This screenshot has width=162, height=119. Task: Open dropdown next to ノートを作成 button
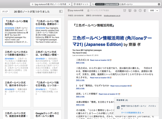coord(70,4)
